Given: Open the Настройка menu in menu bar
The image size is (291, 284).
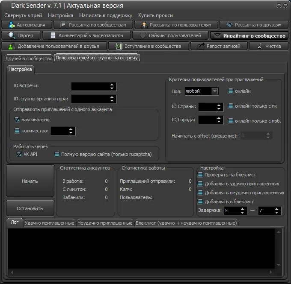Looking at the screenshot, I should (x=60, y=15).
